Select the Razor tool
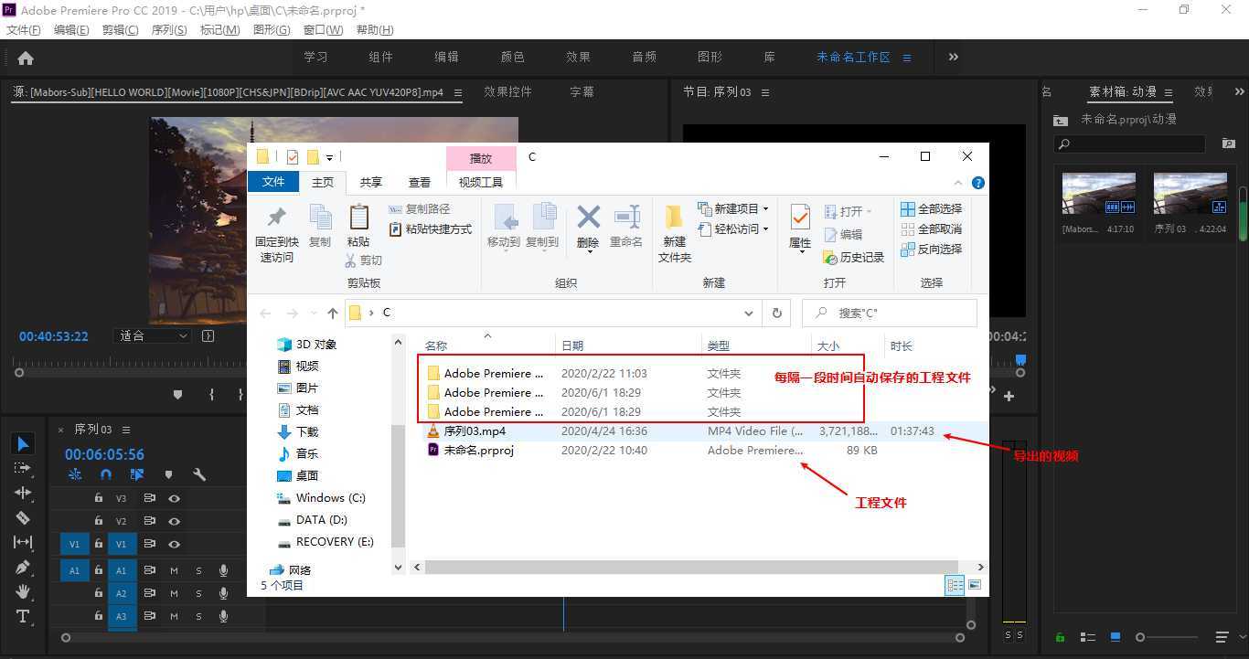 (24, 517)
